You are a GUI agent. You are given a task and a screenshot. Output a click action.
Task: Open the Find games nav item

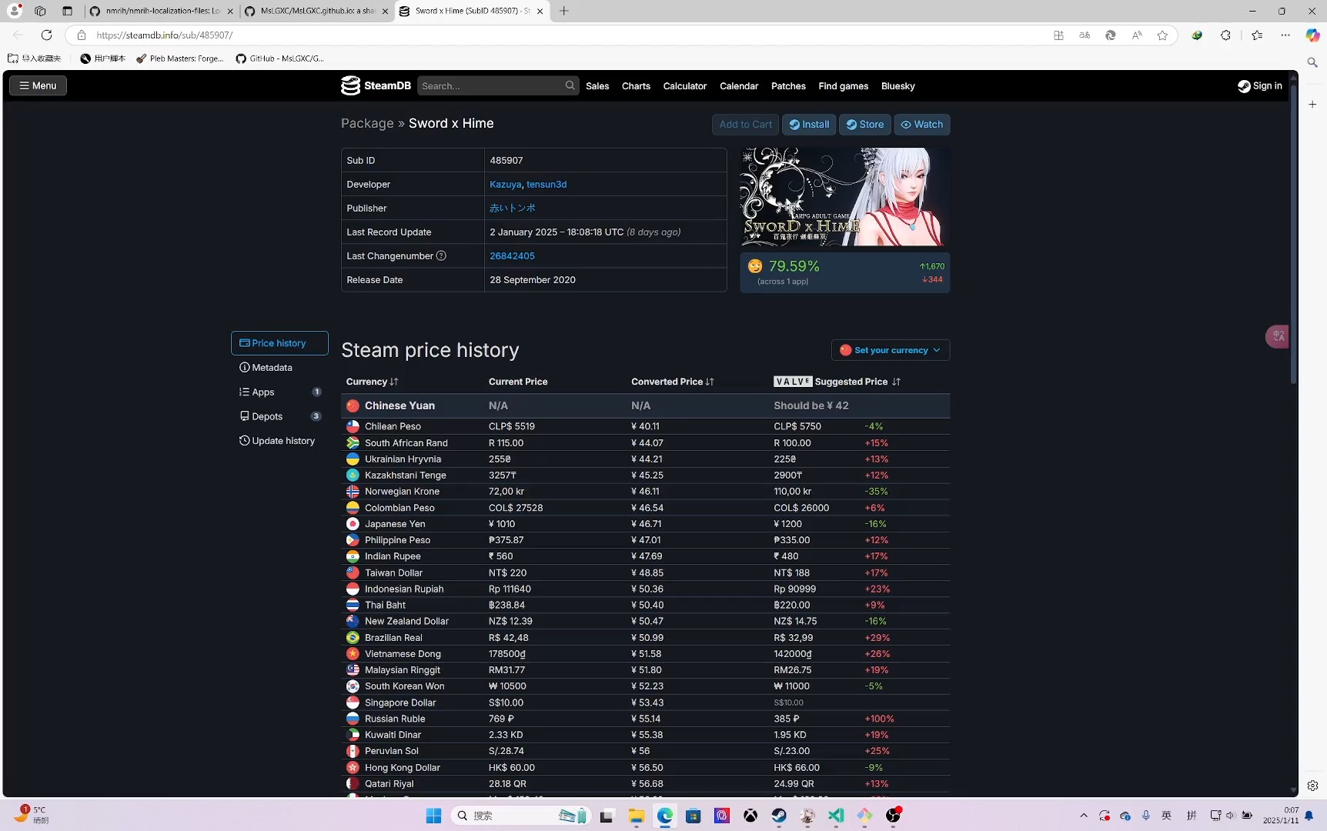click(844, 86)
